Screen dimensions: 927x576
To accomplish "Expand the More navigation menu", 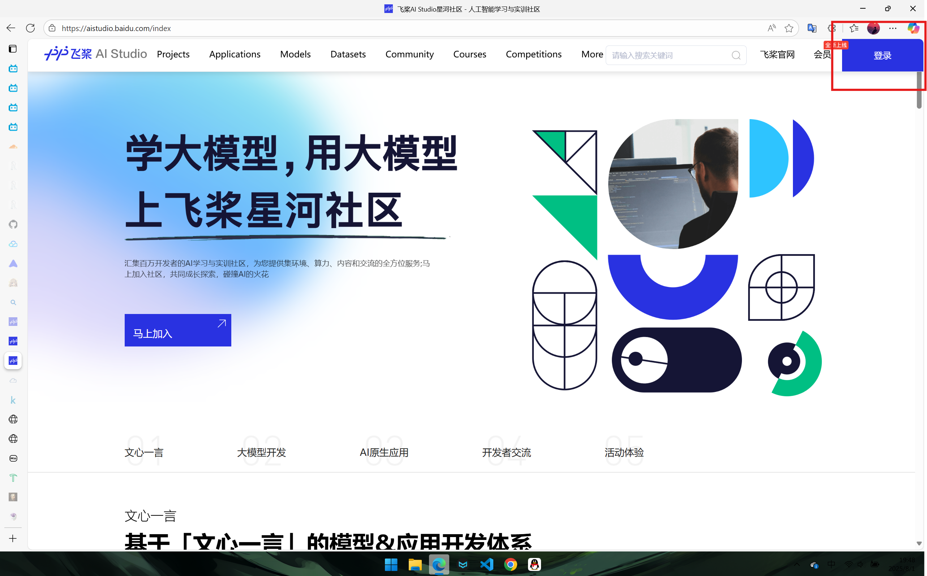I will pyautogui.click(x=592, y=54).
